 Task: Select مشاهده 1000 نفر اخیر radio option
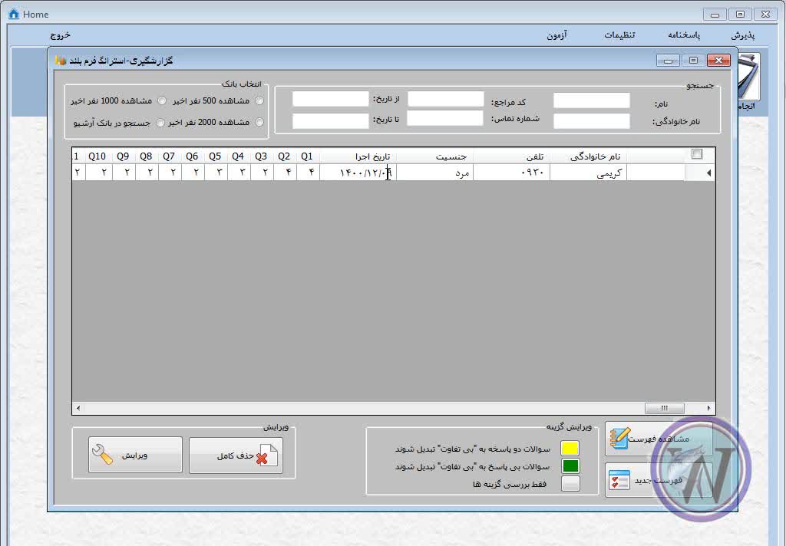[161, 100]
